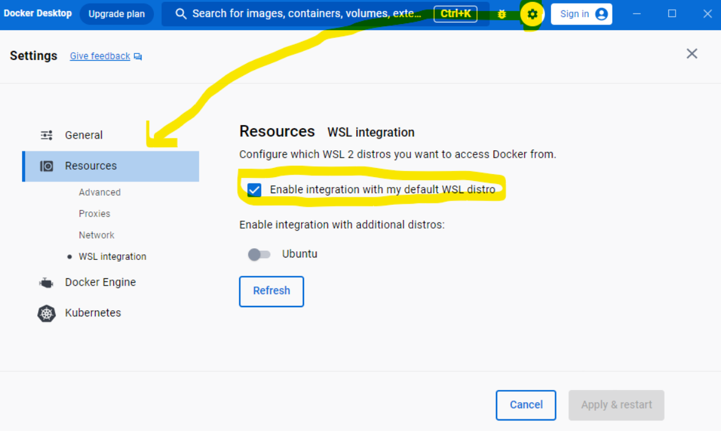The image size is (721, 431).
Task: Click the feedback speech bubble icon
Action: pyautogui.click(x=138, y=56)
